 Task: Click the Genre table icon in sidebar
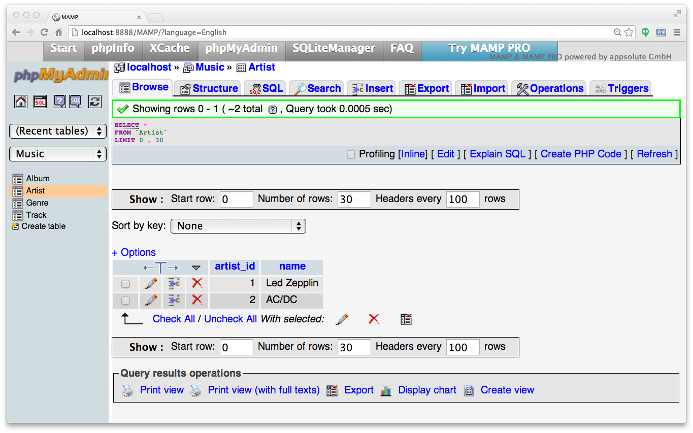pos(18,203)
